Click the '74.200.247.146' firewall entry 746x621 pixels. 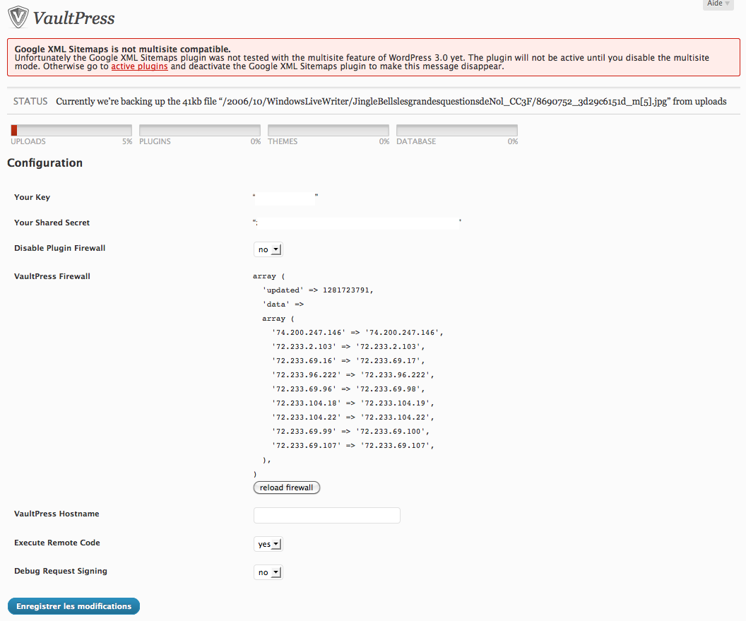click(x=357, y=332)
